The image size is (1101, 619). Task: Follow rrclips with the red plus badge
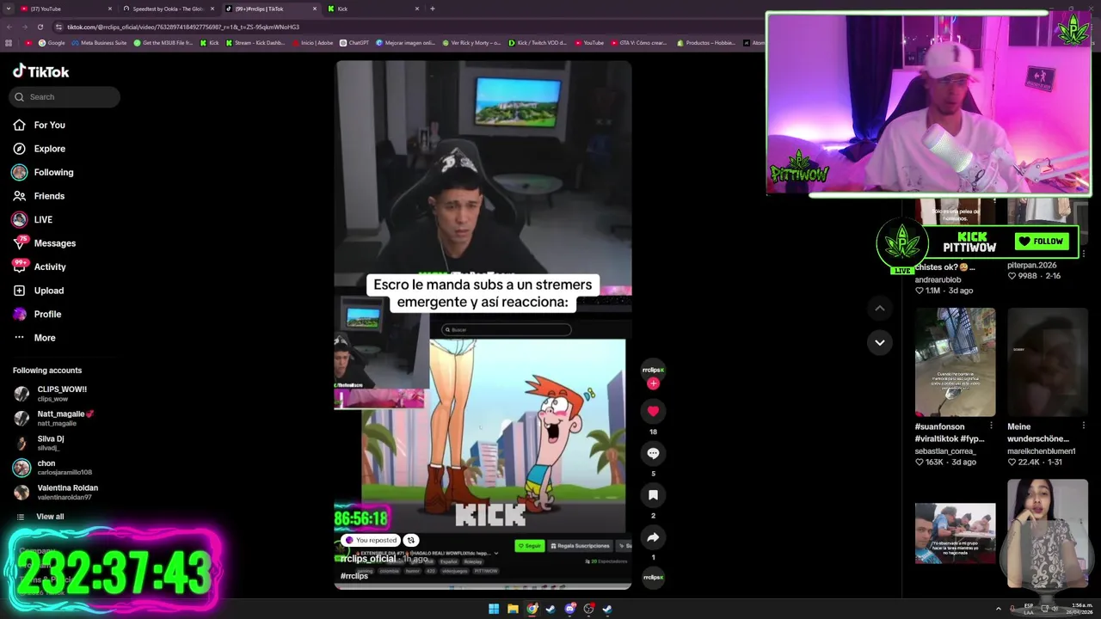click(x=653, y=383)
